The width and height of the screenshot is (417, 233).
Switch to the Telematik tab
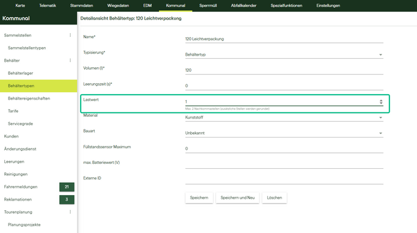click(48, 6)
